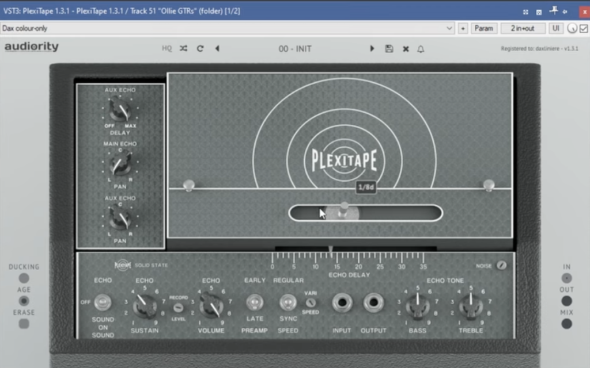Enable HQ oversampling mode
The height and width of the screenshot is (368, 590).
click(x=167, y=48)
